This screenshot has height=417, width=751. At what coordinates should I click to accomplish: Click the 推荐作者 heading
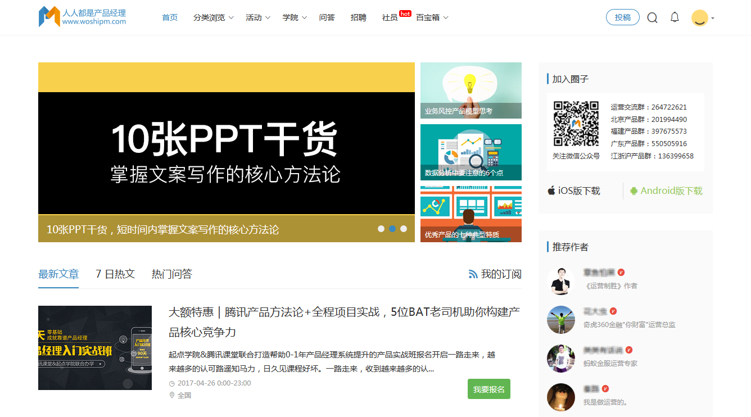(571, 247)
